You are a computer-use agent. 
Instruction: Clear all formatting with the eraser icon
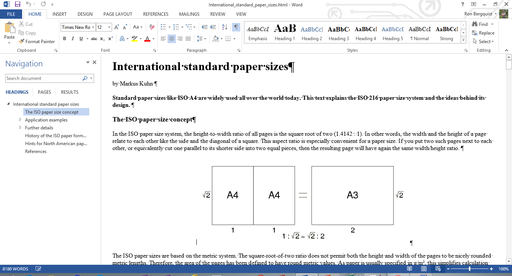coord(152,27)
